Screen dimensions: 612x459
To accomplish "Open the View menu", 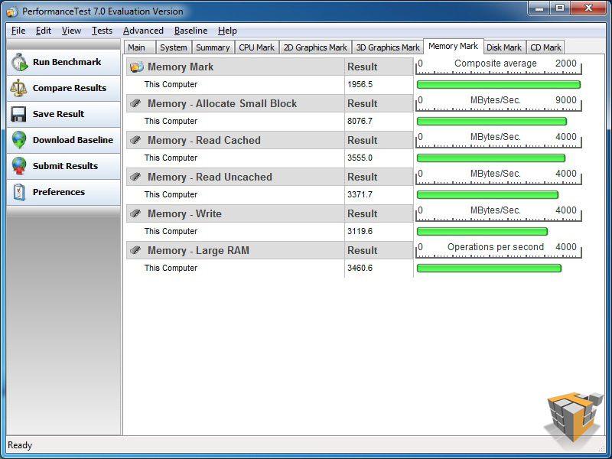I will [x=71, y=31].
